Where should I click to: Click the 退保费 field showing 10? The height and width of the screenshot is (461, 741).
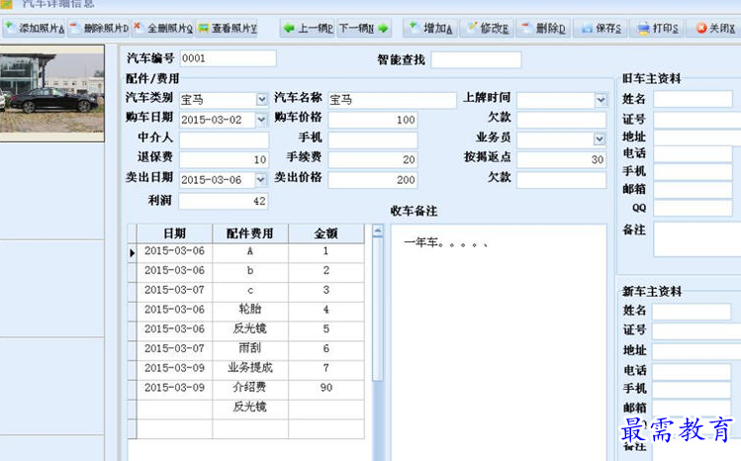pos(224,159)
